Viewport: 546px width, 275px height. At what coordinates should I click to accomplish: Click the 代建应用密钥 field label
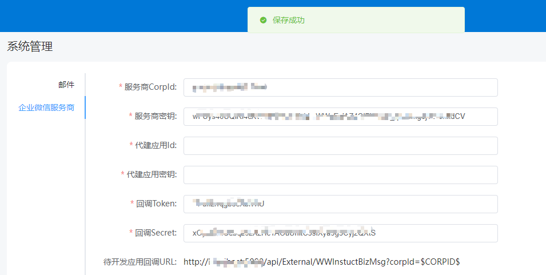coord(152,174)
